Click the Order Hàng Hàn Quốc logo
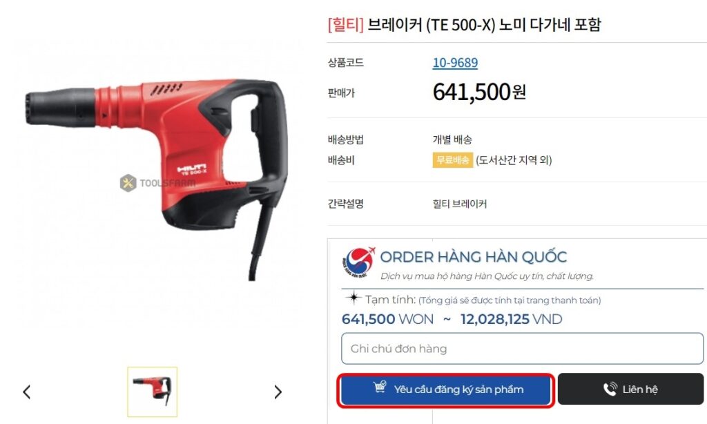This screenshot has width=707, height=424. 358,262
